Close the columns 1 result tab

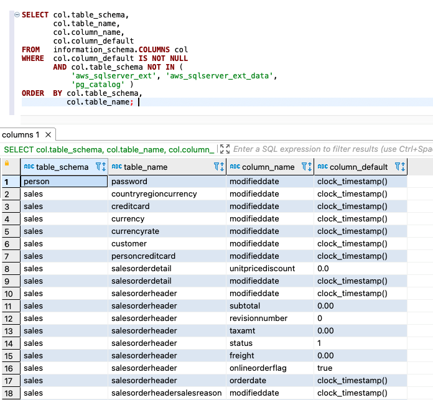coord(49,134)
